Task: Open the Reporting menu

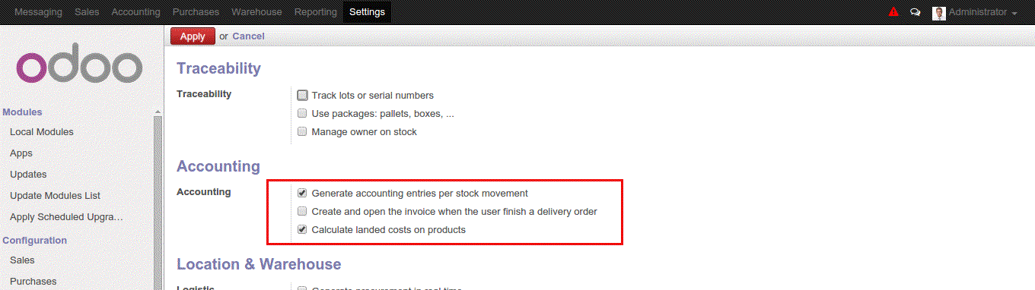Action: tap(315, 12)
